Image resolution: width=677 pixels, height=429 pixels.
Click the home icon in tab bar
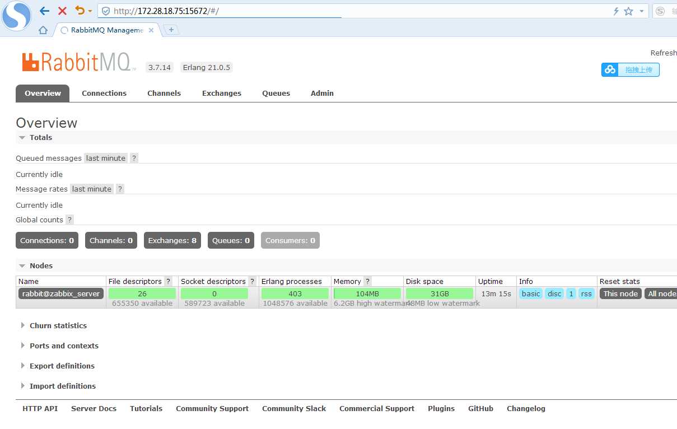pyautogui.click(x=43, y=30)
